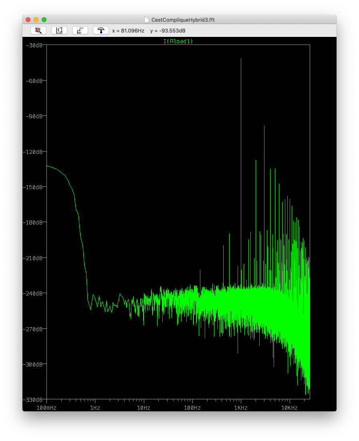Image resolution: width=359 pixels, height=441 pixels.
Task: Click the -120dB vertical axis label
Action: [32, 152]
